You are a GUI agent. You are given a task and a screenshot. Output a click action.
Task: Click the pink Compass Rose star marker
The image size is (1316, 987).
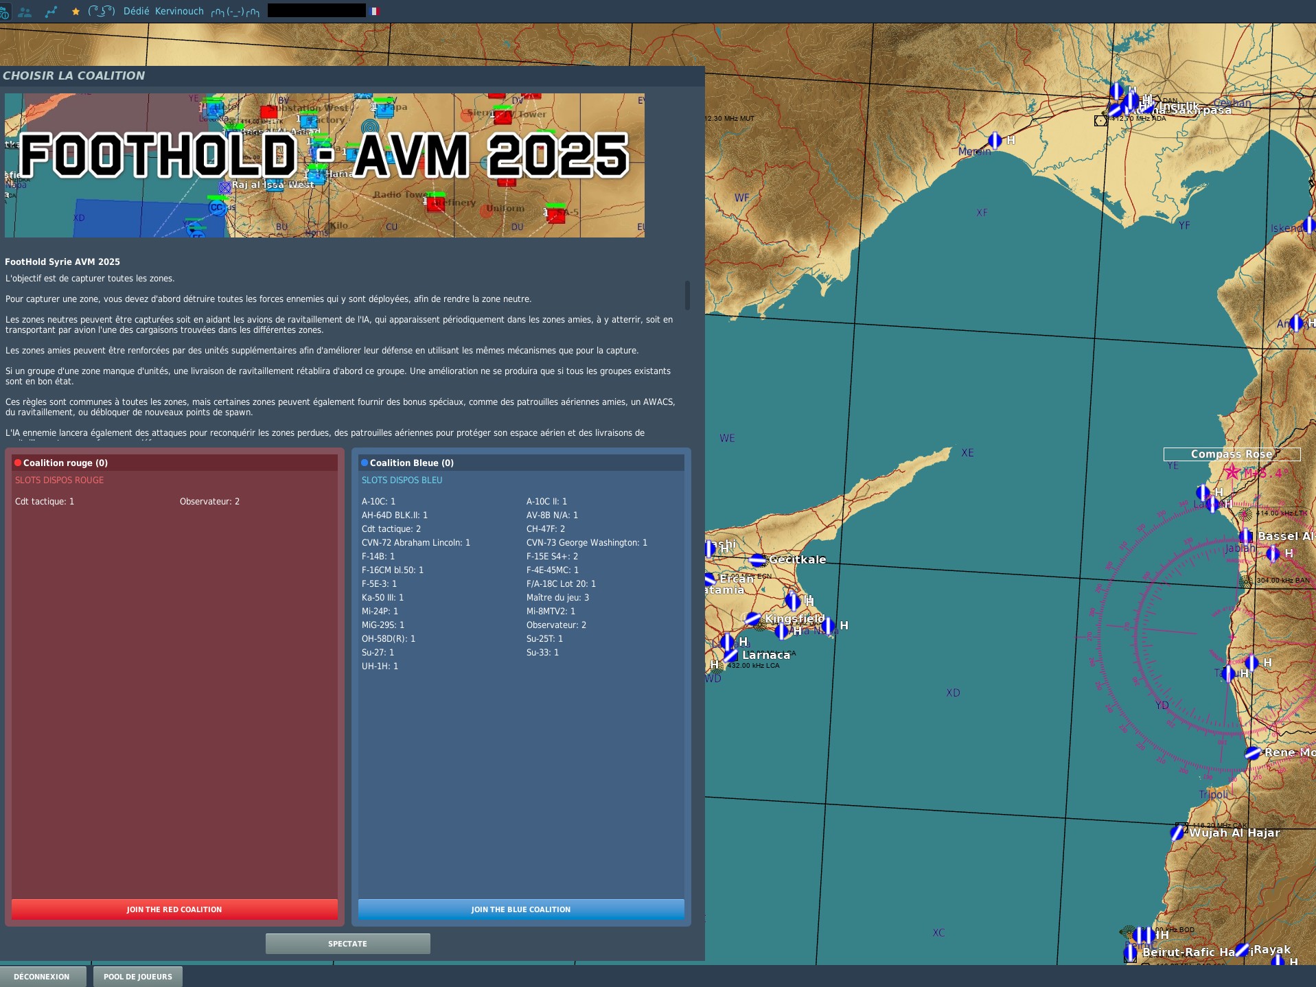pyautogui.click(x=1232, y=472)
